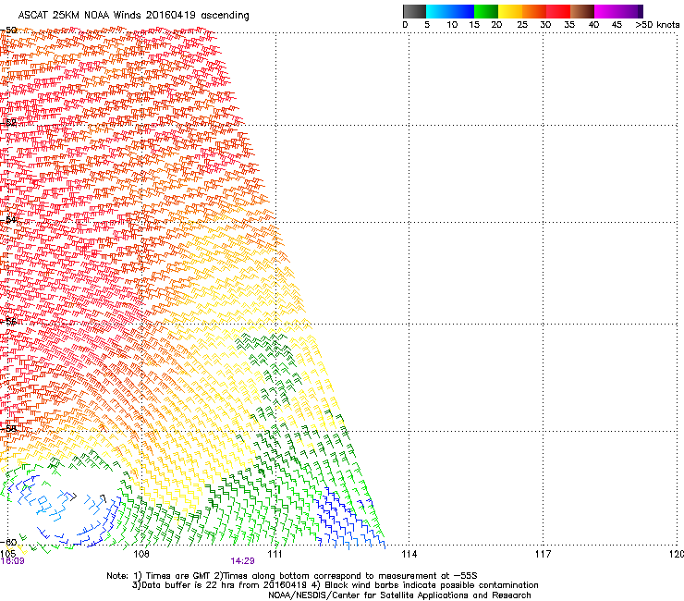Click the "108" longitude axis label

[x=140, y=554]
